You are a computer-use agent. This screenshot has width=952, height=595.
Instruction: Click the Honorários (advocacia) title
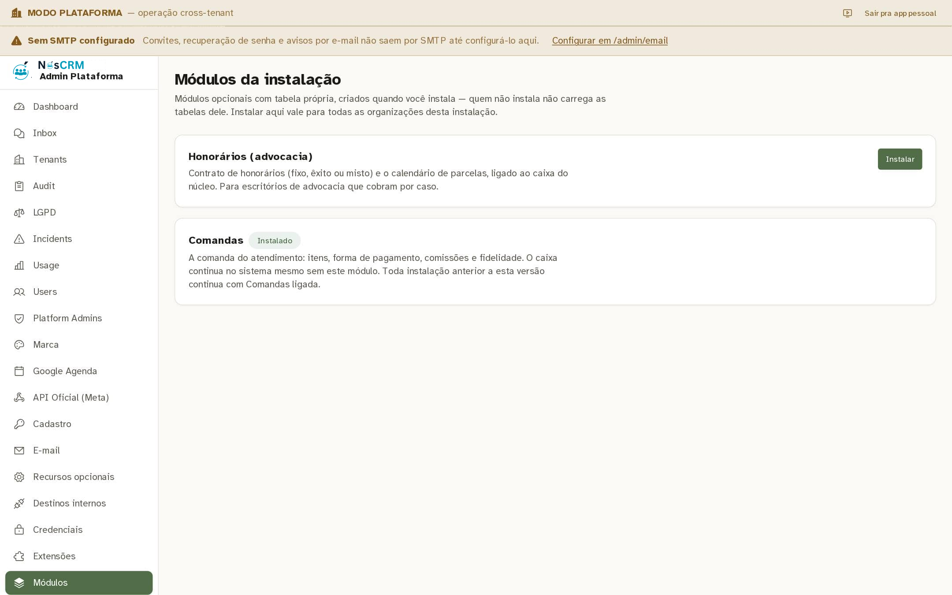coord(250,156)
